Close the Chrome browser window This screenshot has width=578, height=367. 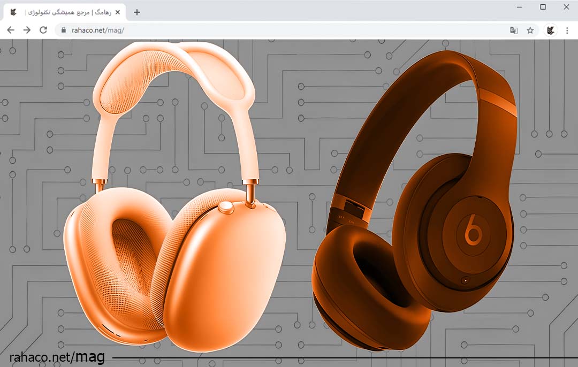566,7
